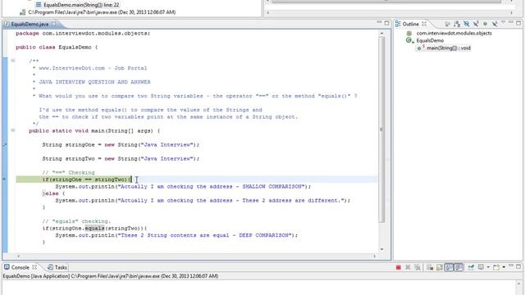Click the stack frame icon for EqualsDemo.main
This screenshot has width=525, height=295.
coord(39,5)
